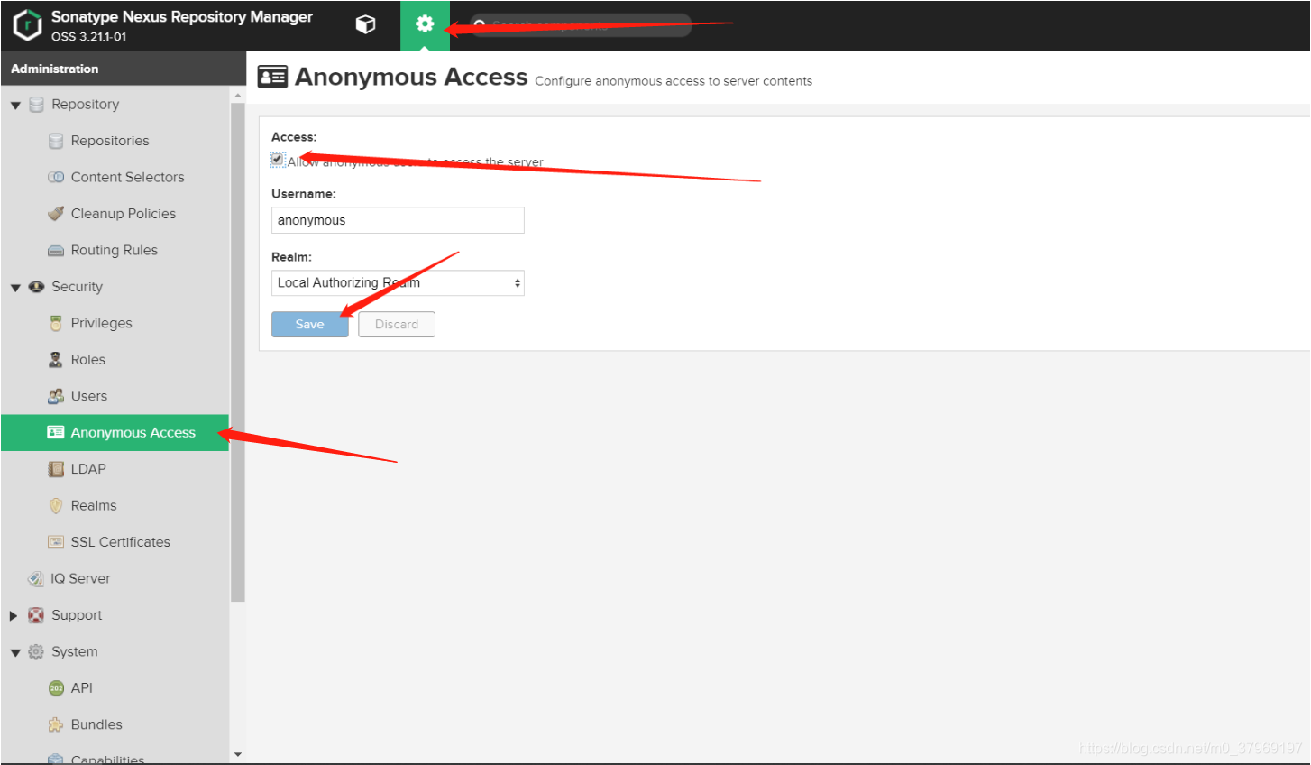Click the Repository database icon
Image resolution: width=1311 pixels, height=765 pixels.
point(36,105)
